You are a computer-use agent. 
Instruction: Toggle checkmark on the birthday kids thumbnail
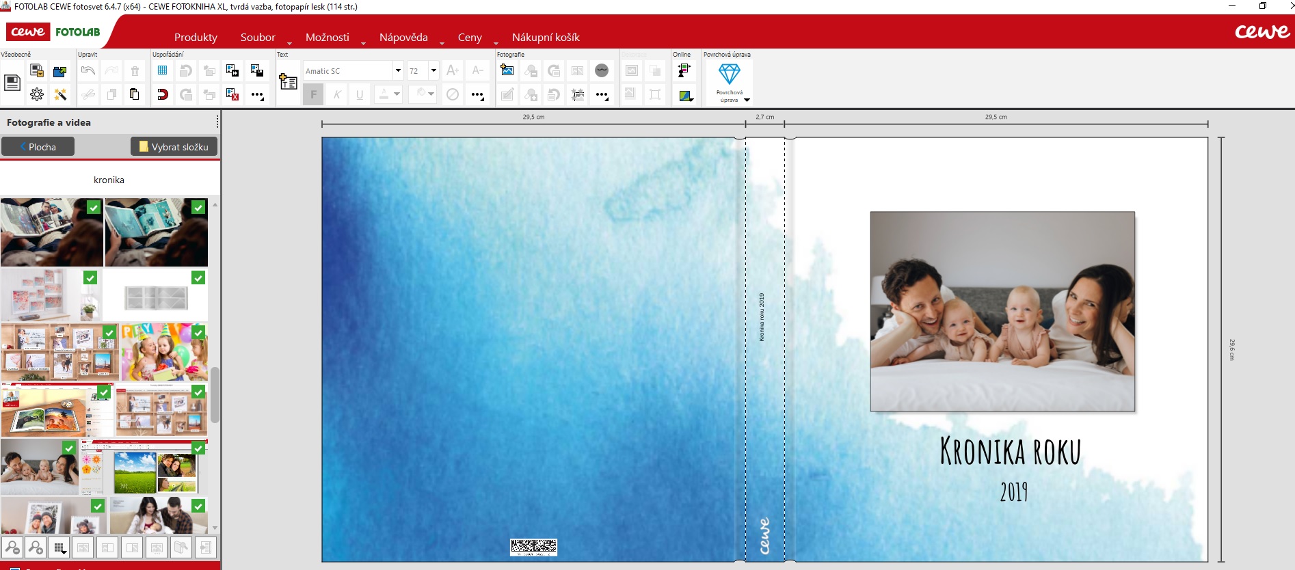point(198,333)
